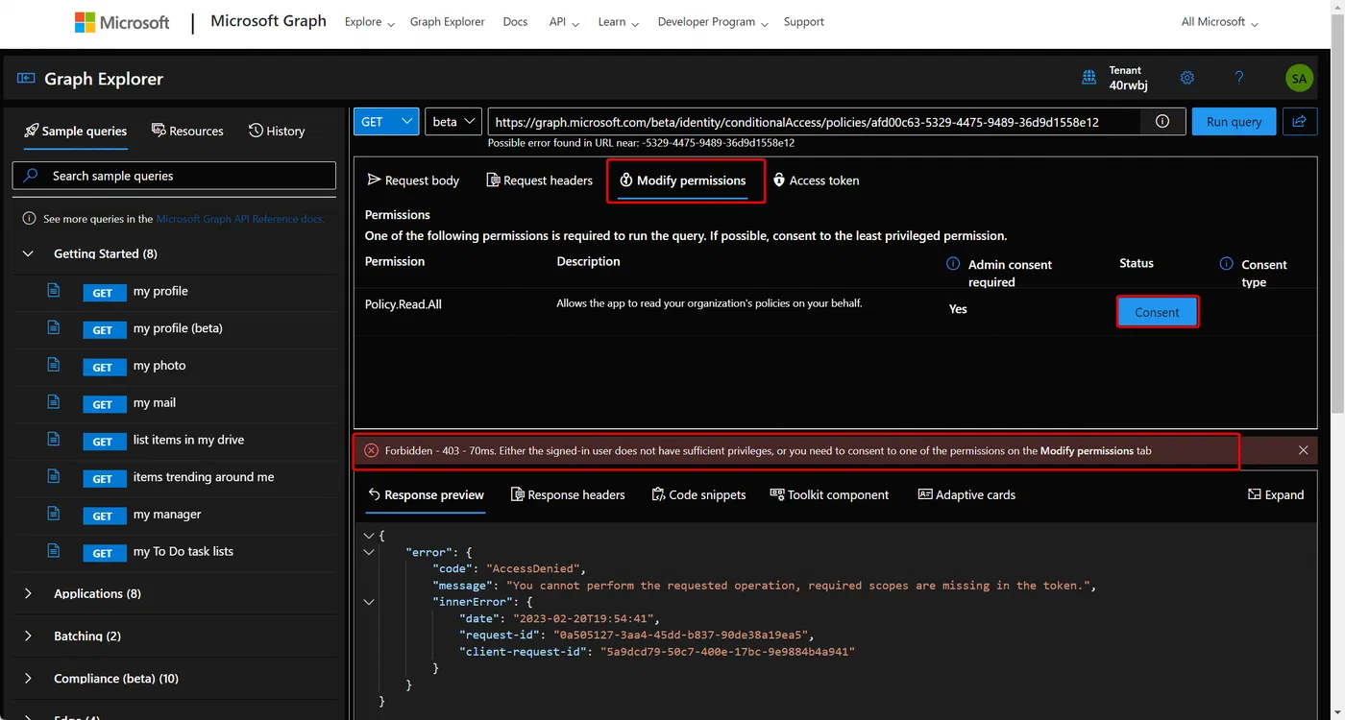The image size is (1345, 720).
Task: Open the help question mark icon
Action: pos(1239,78)
